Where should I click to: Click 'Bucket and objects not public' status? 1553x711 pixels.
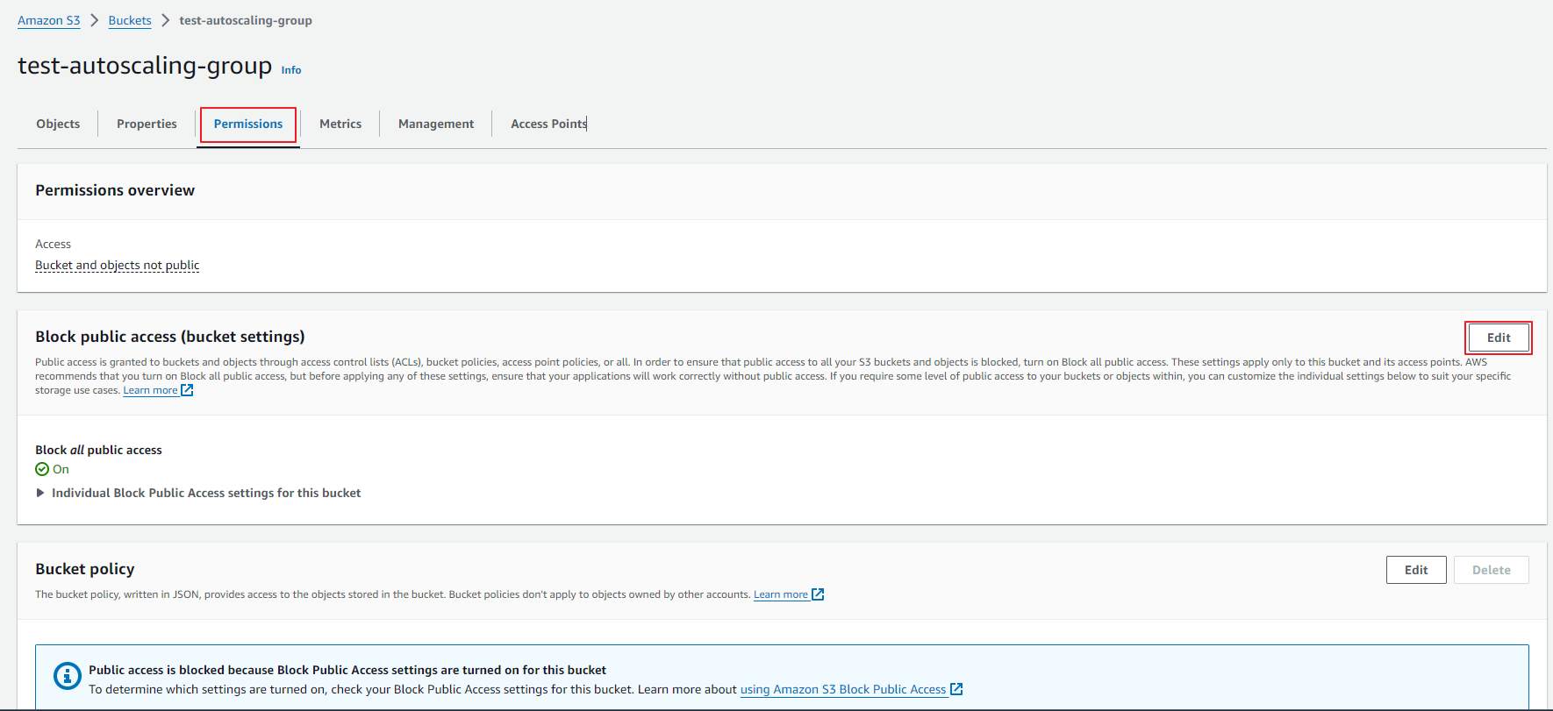click(118, 265)
